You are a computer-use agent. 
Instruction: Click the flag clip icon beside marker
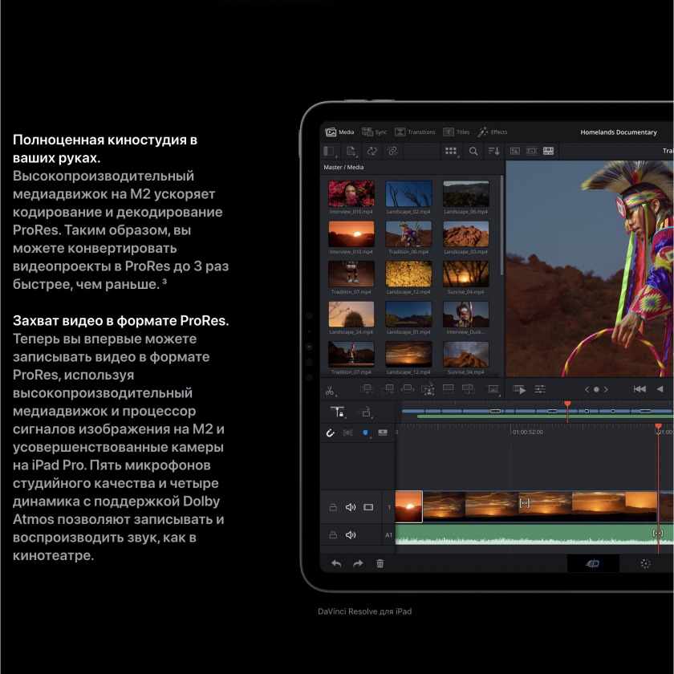coord(383,432)
